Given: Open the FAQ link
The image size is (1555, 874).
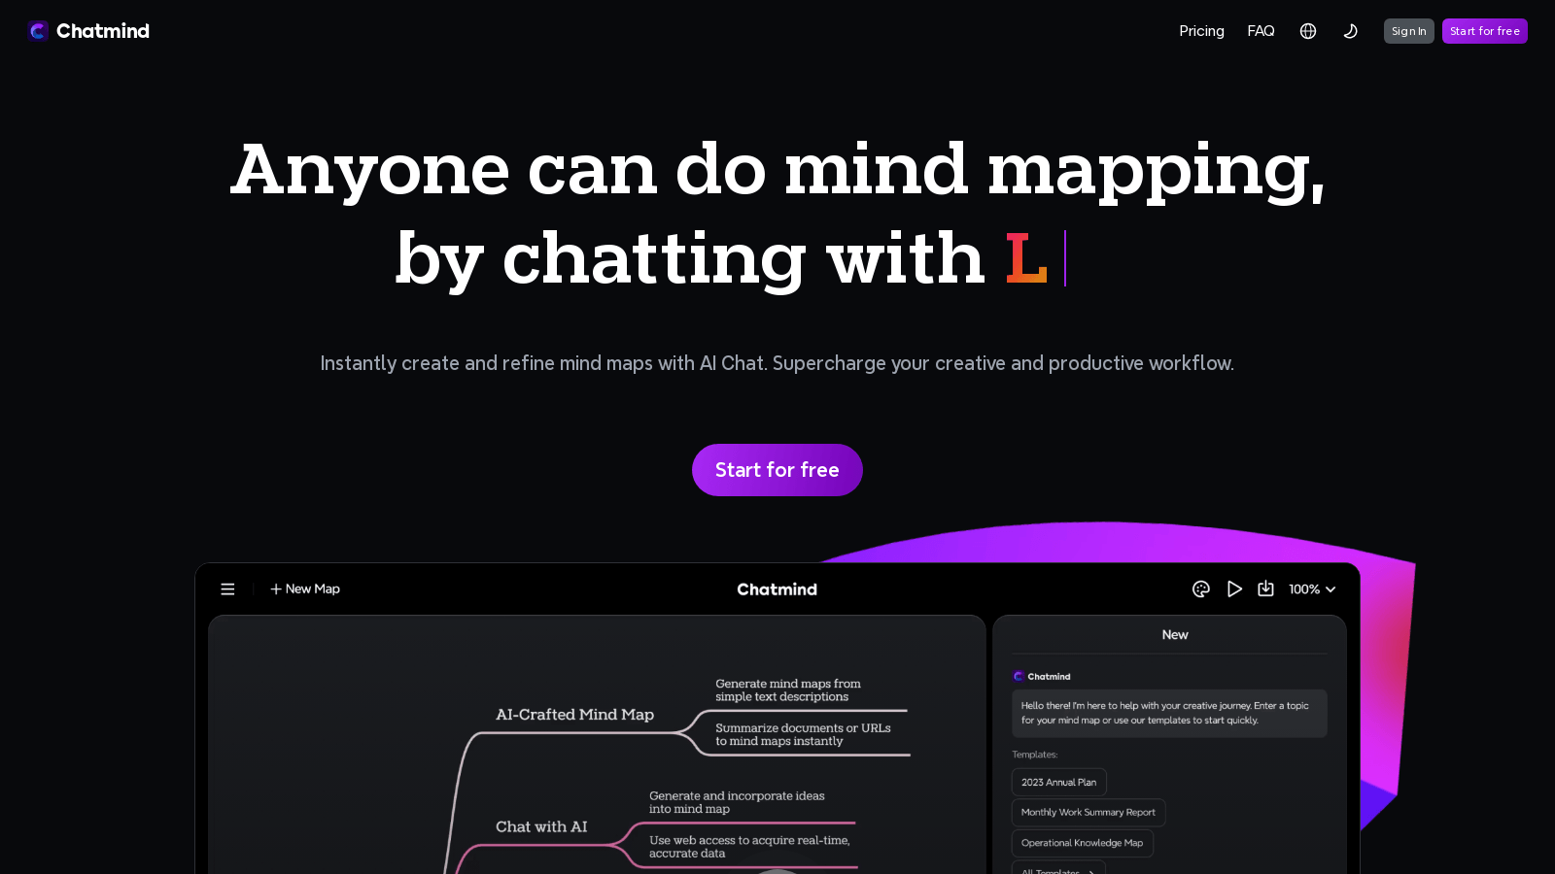Looking at the screenshot, I should (1261, 31).
